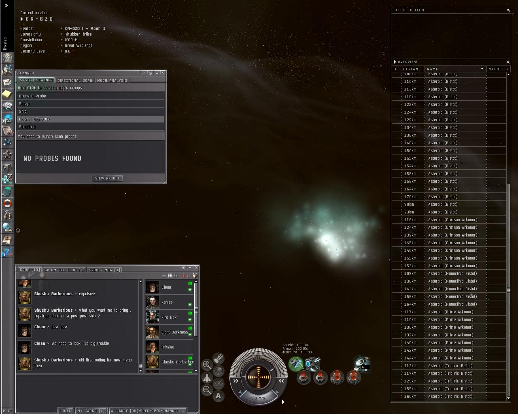Sort overview by Distance column header
Image resolution: width=518 pixels, height=414 pixels.
coord(412,69)
